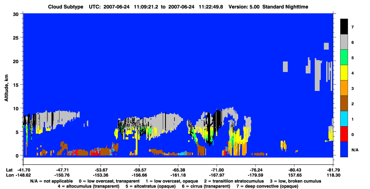Click the latitude value -59.57
Viewport: 370px width, 189px height.
(x=139, y=170)
